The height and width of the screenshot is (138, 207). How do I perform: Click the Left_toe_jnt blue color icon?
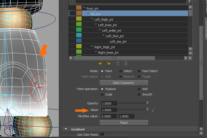[78, 41]
